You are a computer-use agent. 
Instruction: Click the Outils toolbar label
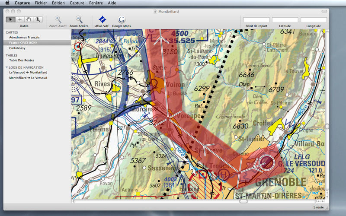[x=24, y=26]
